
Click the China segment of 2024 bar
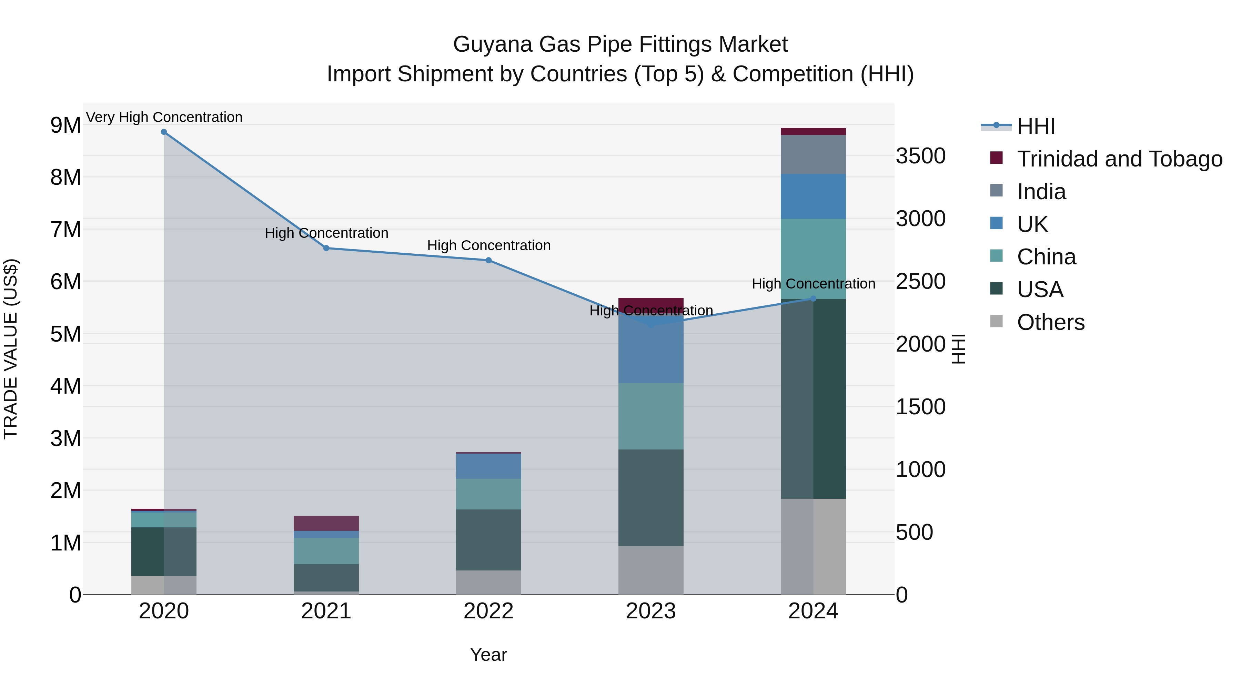point(813,259)
